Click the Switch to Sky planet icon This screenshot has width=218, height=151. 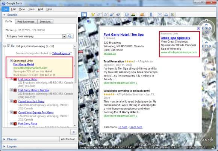click(142, 14)
